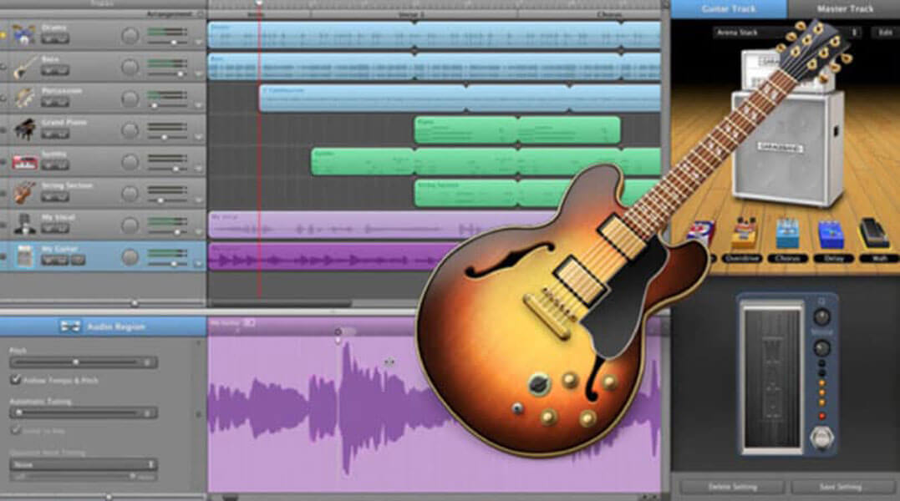Toggle mute/solo buttons on String Section track
This screenshot has height=501, width=900.
(x=55, y=197)
